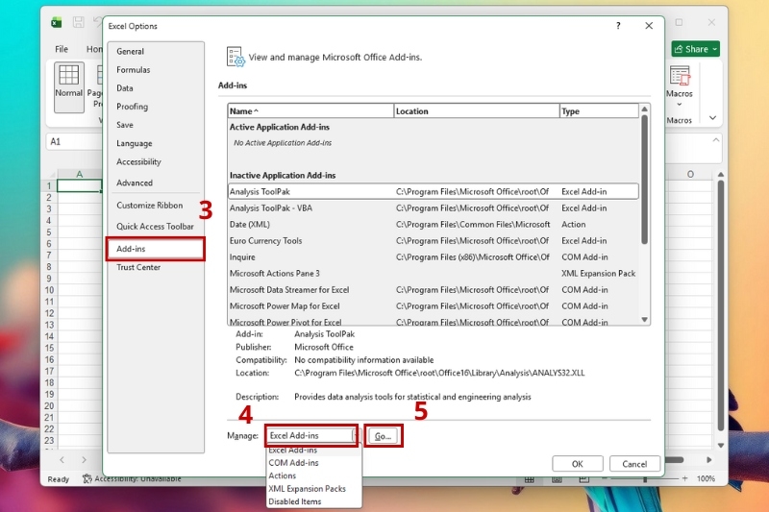
Task: Click the sheet tab next arrow
Action: click(84, 460)
